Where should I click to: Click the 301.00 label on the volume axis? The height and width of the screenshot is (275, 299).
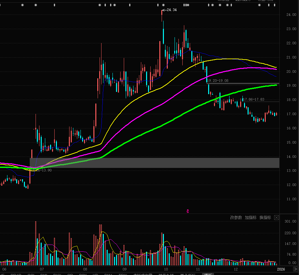(290, 222)
